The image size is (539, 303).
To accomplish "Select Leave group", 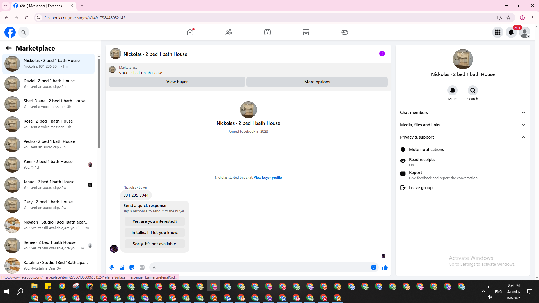I will 463,188.
